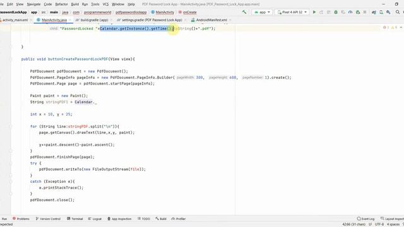The image size is (404, 227).
Task: Open the View menu
Action: [x=20, y=4]
